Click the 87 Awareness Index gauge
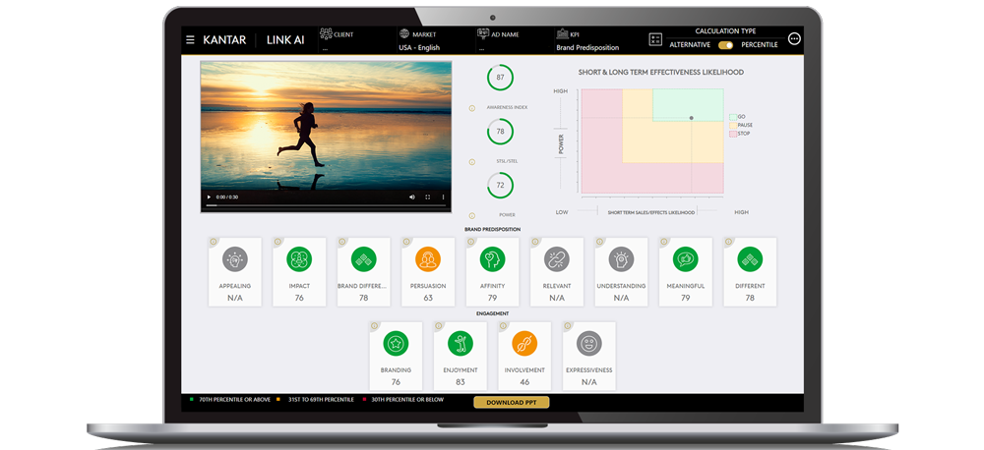Image resolution: width=984 pixels, height=450 pixels. point(500,78)
